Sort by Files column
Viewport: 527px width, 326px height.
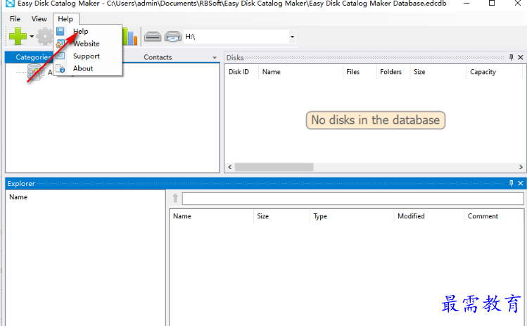[360, 72]
